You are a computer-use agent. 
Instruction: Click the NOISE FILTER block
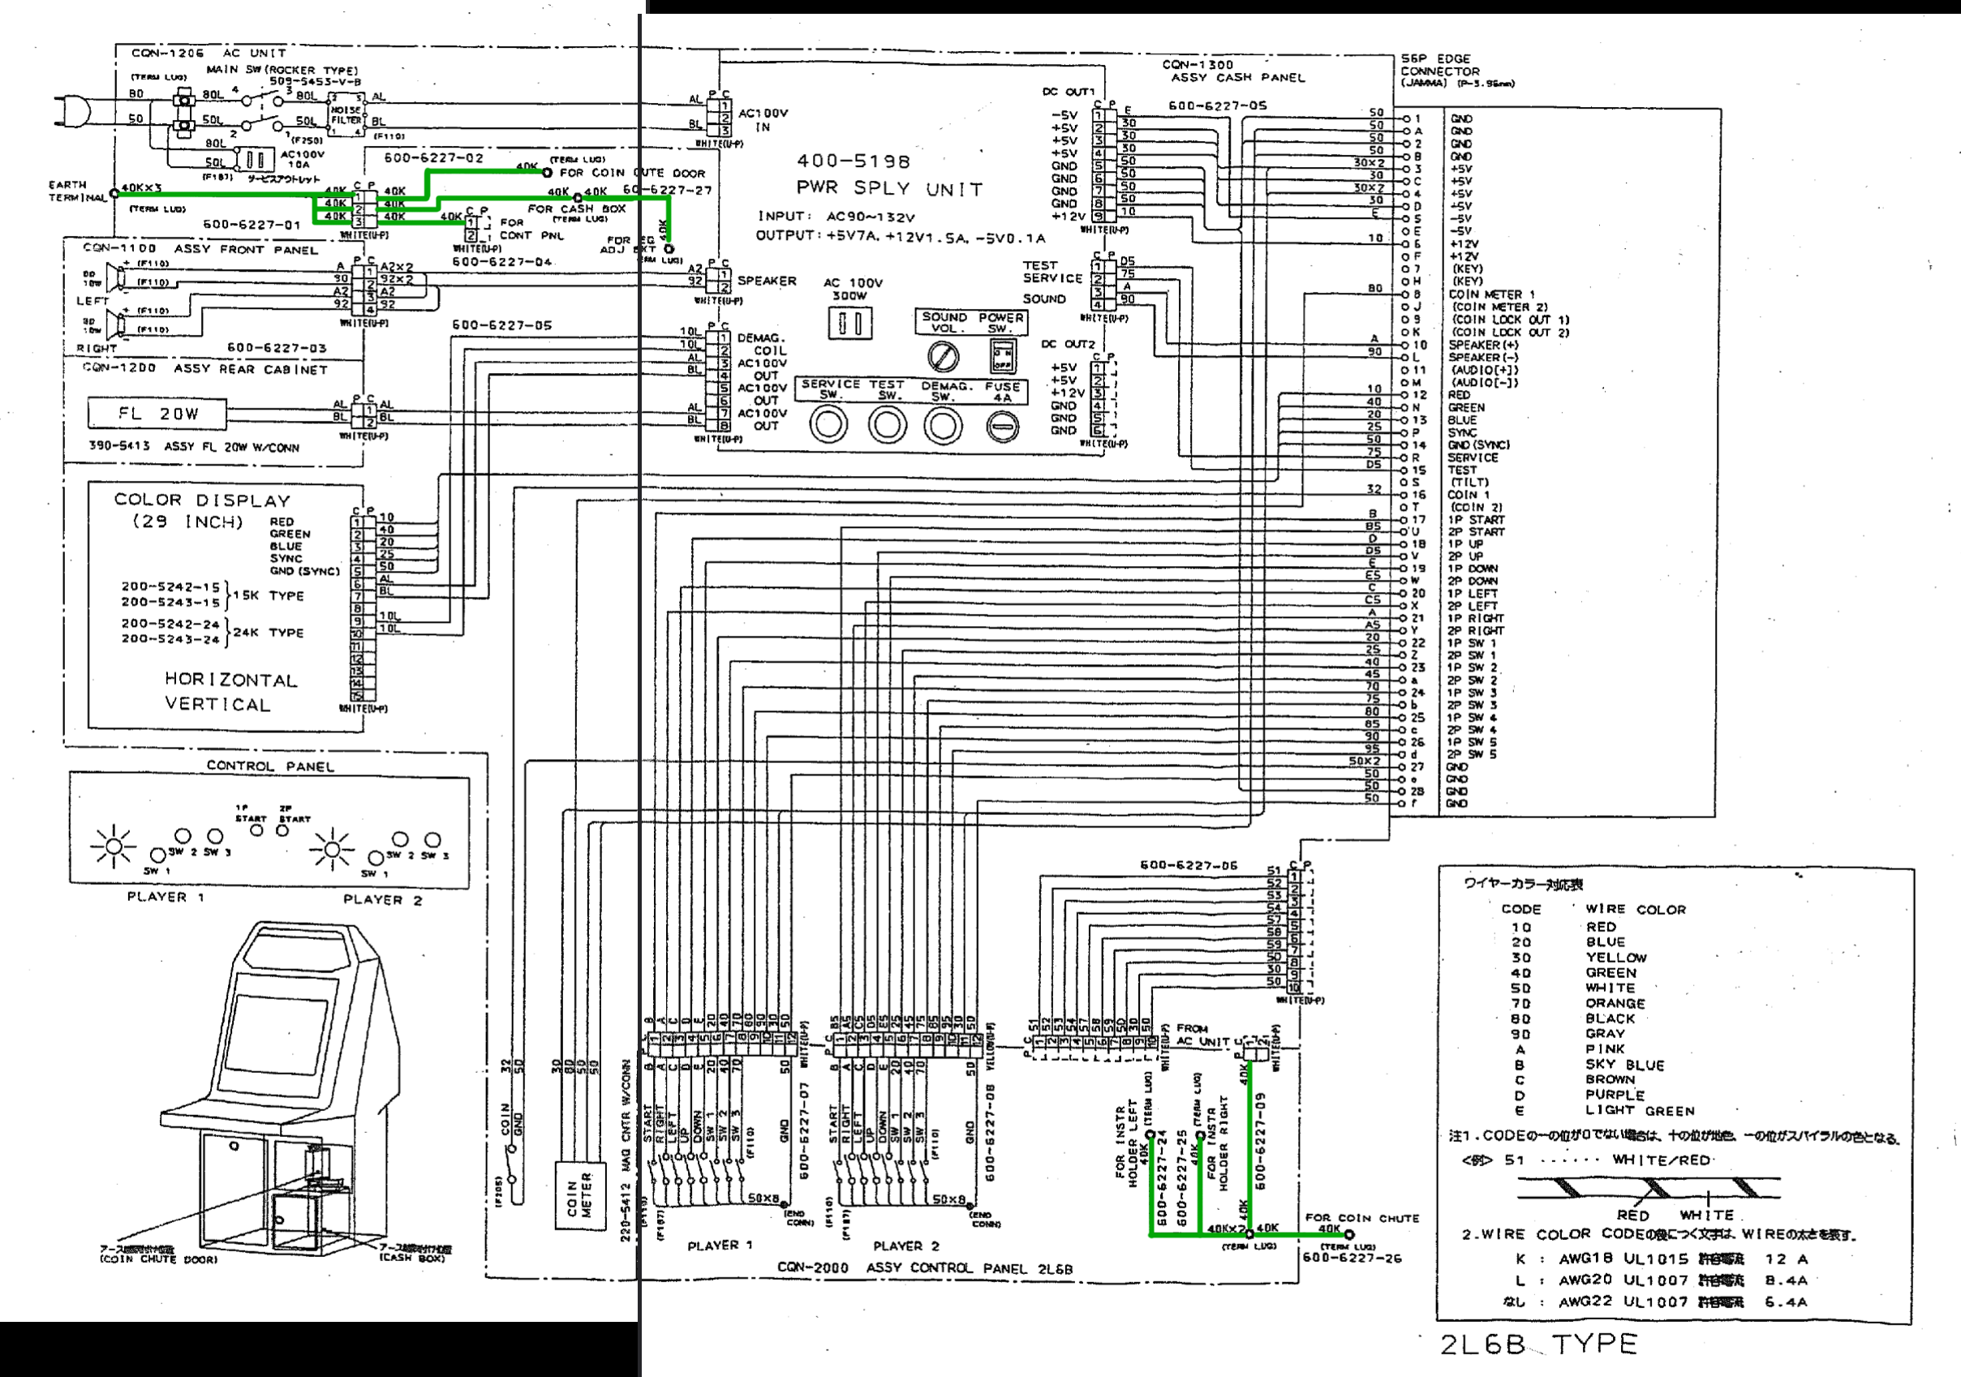pyautogui.click(x=347, y=115)
